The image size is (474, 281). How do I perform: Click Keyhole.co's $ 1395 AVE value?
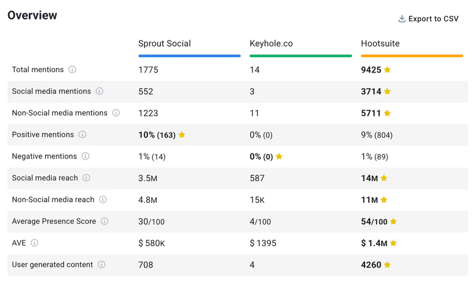(x=263, y=243)
